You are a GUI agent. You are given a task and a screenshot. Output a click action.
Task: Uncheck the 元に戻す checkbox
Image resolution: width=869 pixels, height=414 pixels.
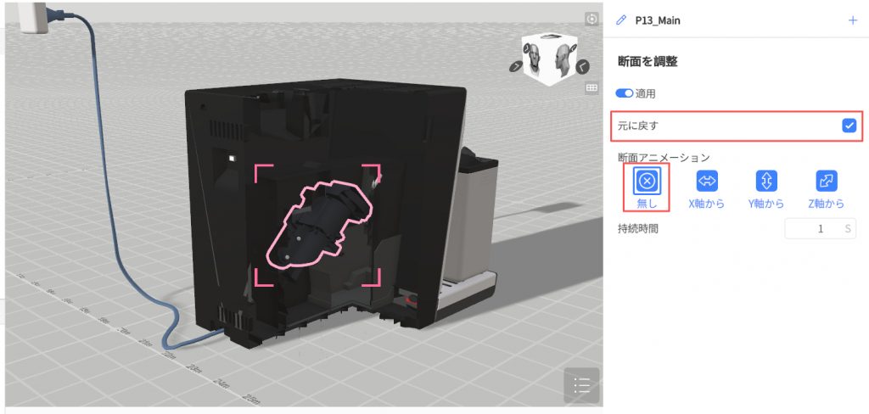pos(849,126)
